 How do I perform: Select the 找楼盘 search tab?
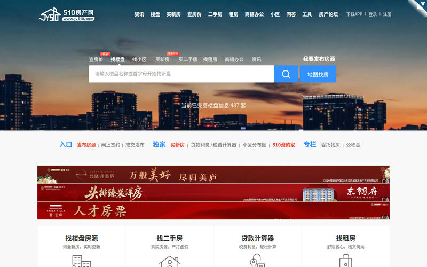coord(117,59)
